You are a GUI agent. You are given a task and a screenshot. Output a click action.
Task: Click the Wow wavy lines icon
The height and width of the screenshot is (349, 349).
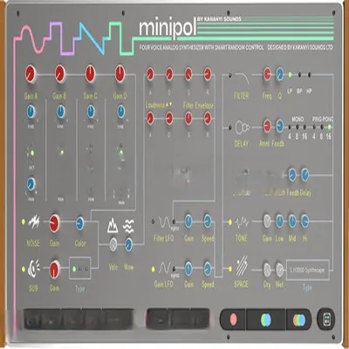[x=128, y=226]
